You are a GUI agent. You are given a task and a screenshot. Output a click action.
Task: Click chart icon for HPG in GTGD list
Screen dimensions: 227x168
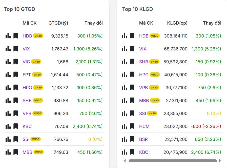(8, 87)
